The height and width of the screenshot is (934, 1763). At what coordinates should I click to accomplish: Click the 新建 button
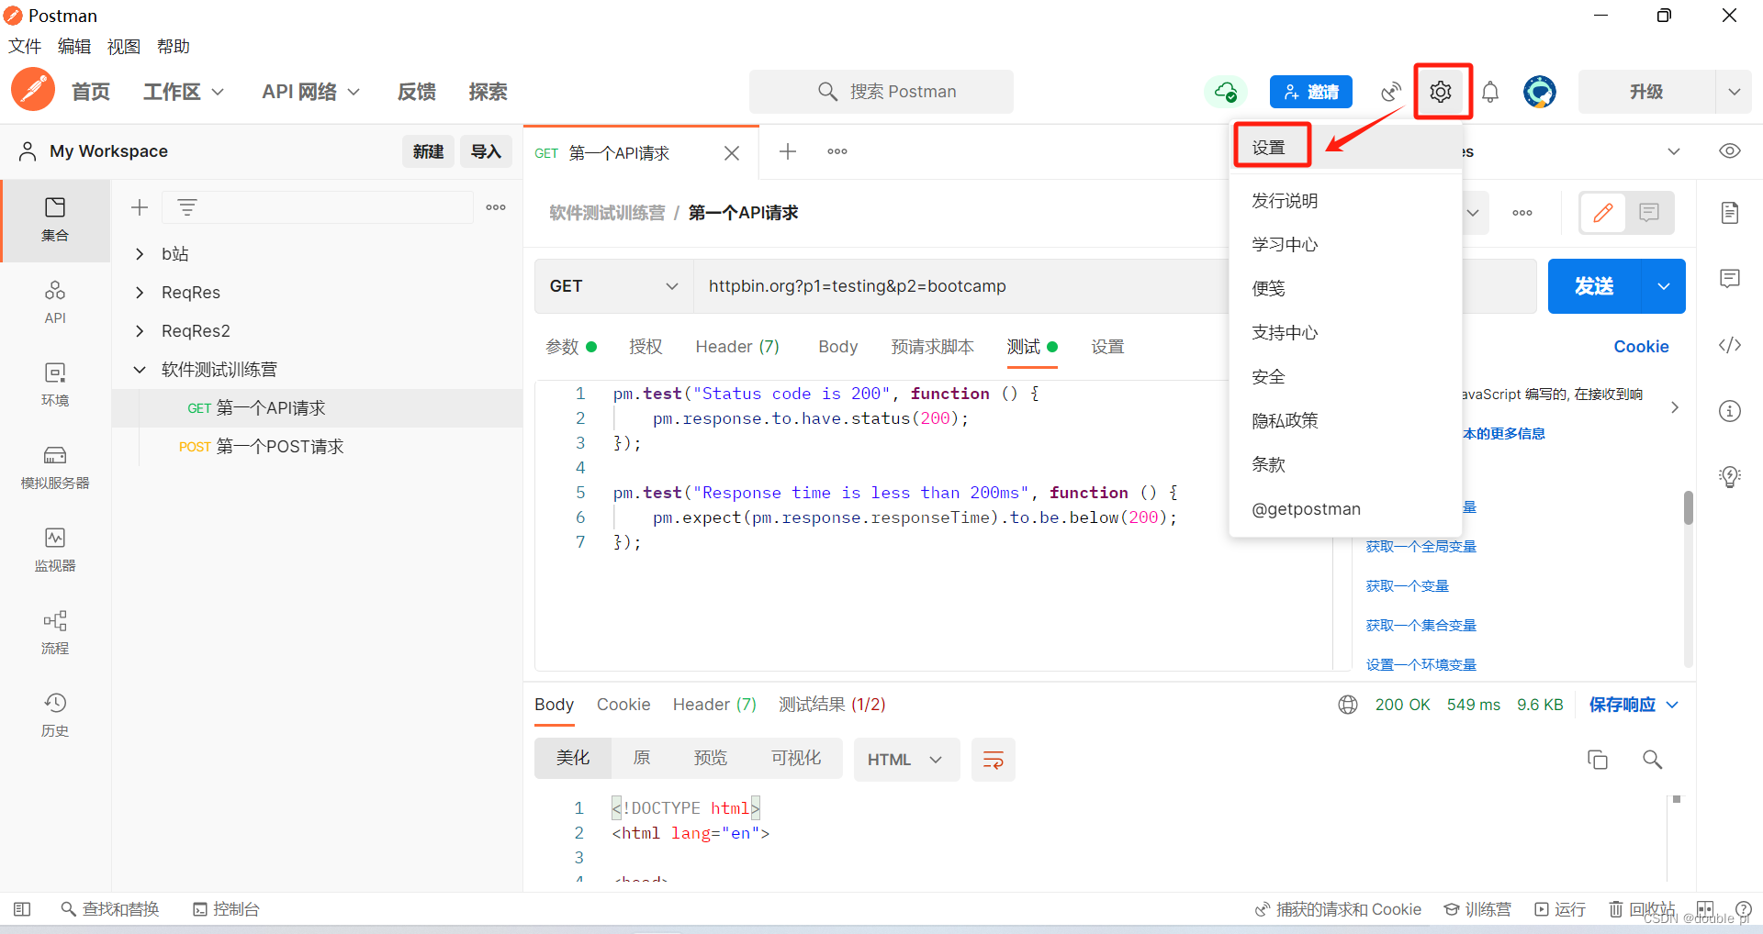pyautogui.click(x=428, y=151)
